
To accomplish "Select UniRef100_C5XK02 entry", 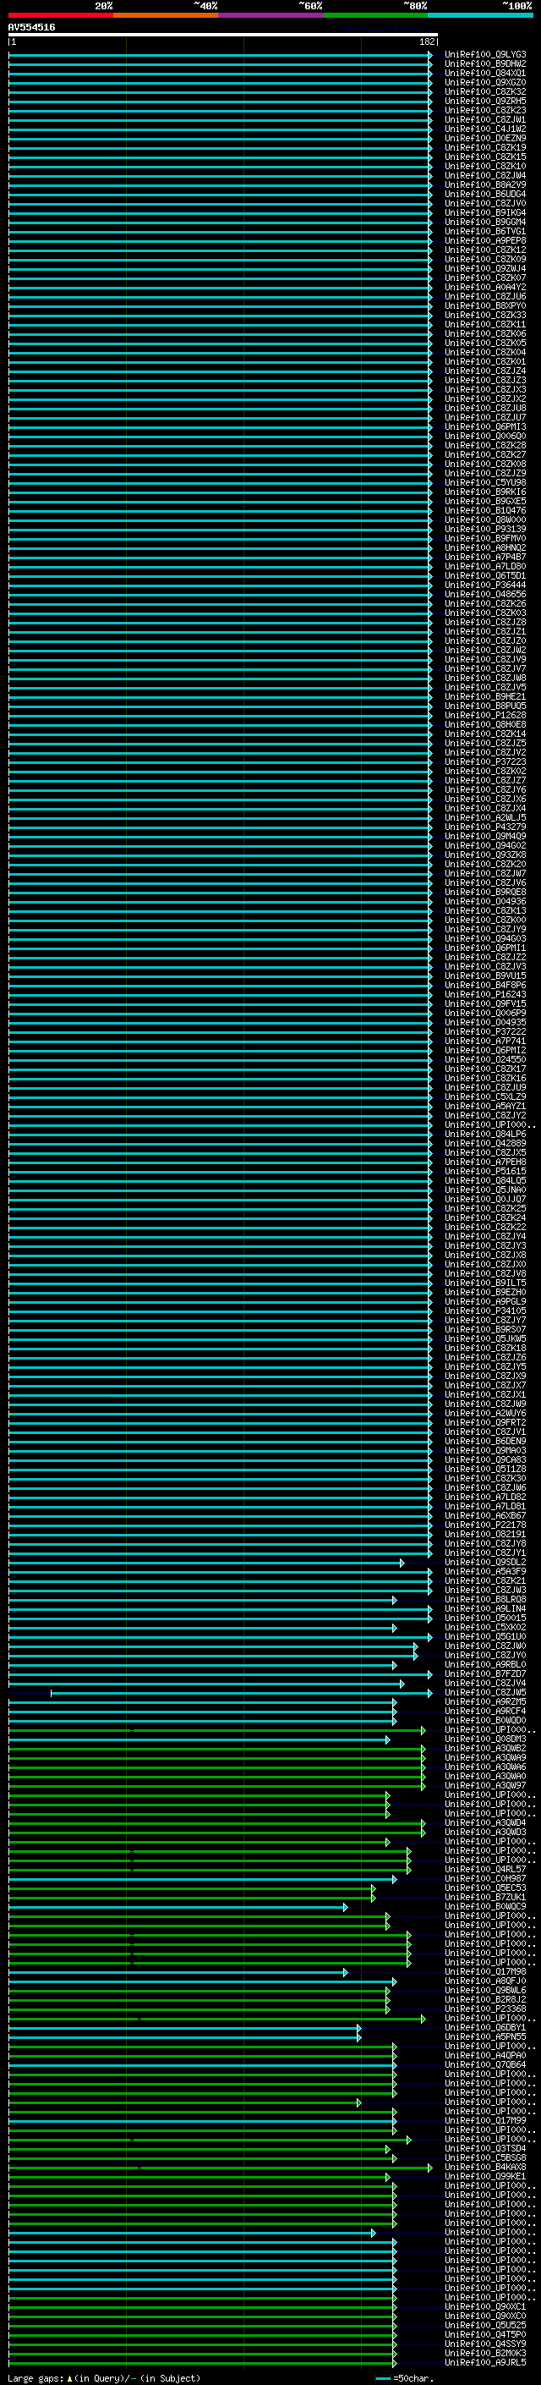I will [485, 1628].
